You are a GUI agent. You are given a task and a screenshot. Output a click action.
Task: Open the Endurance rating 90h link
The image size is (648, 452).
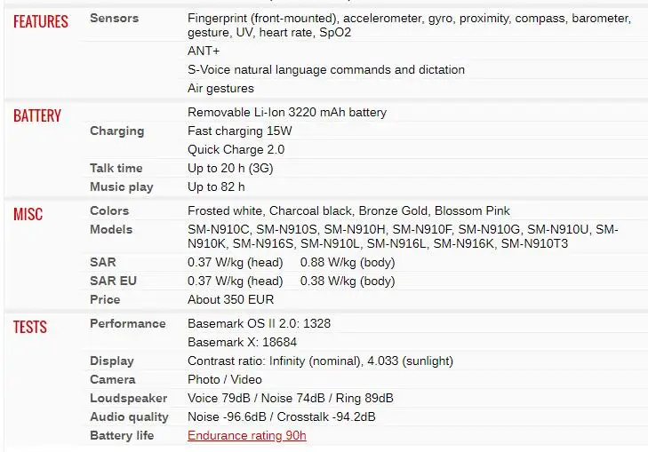pos(247,436)
